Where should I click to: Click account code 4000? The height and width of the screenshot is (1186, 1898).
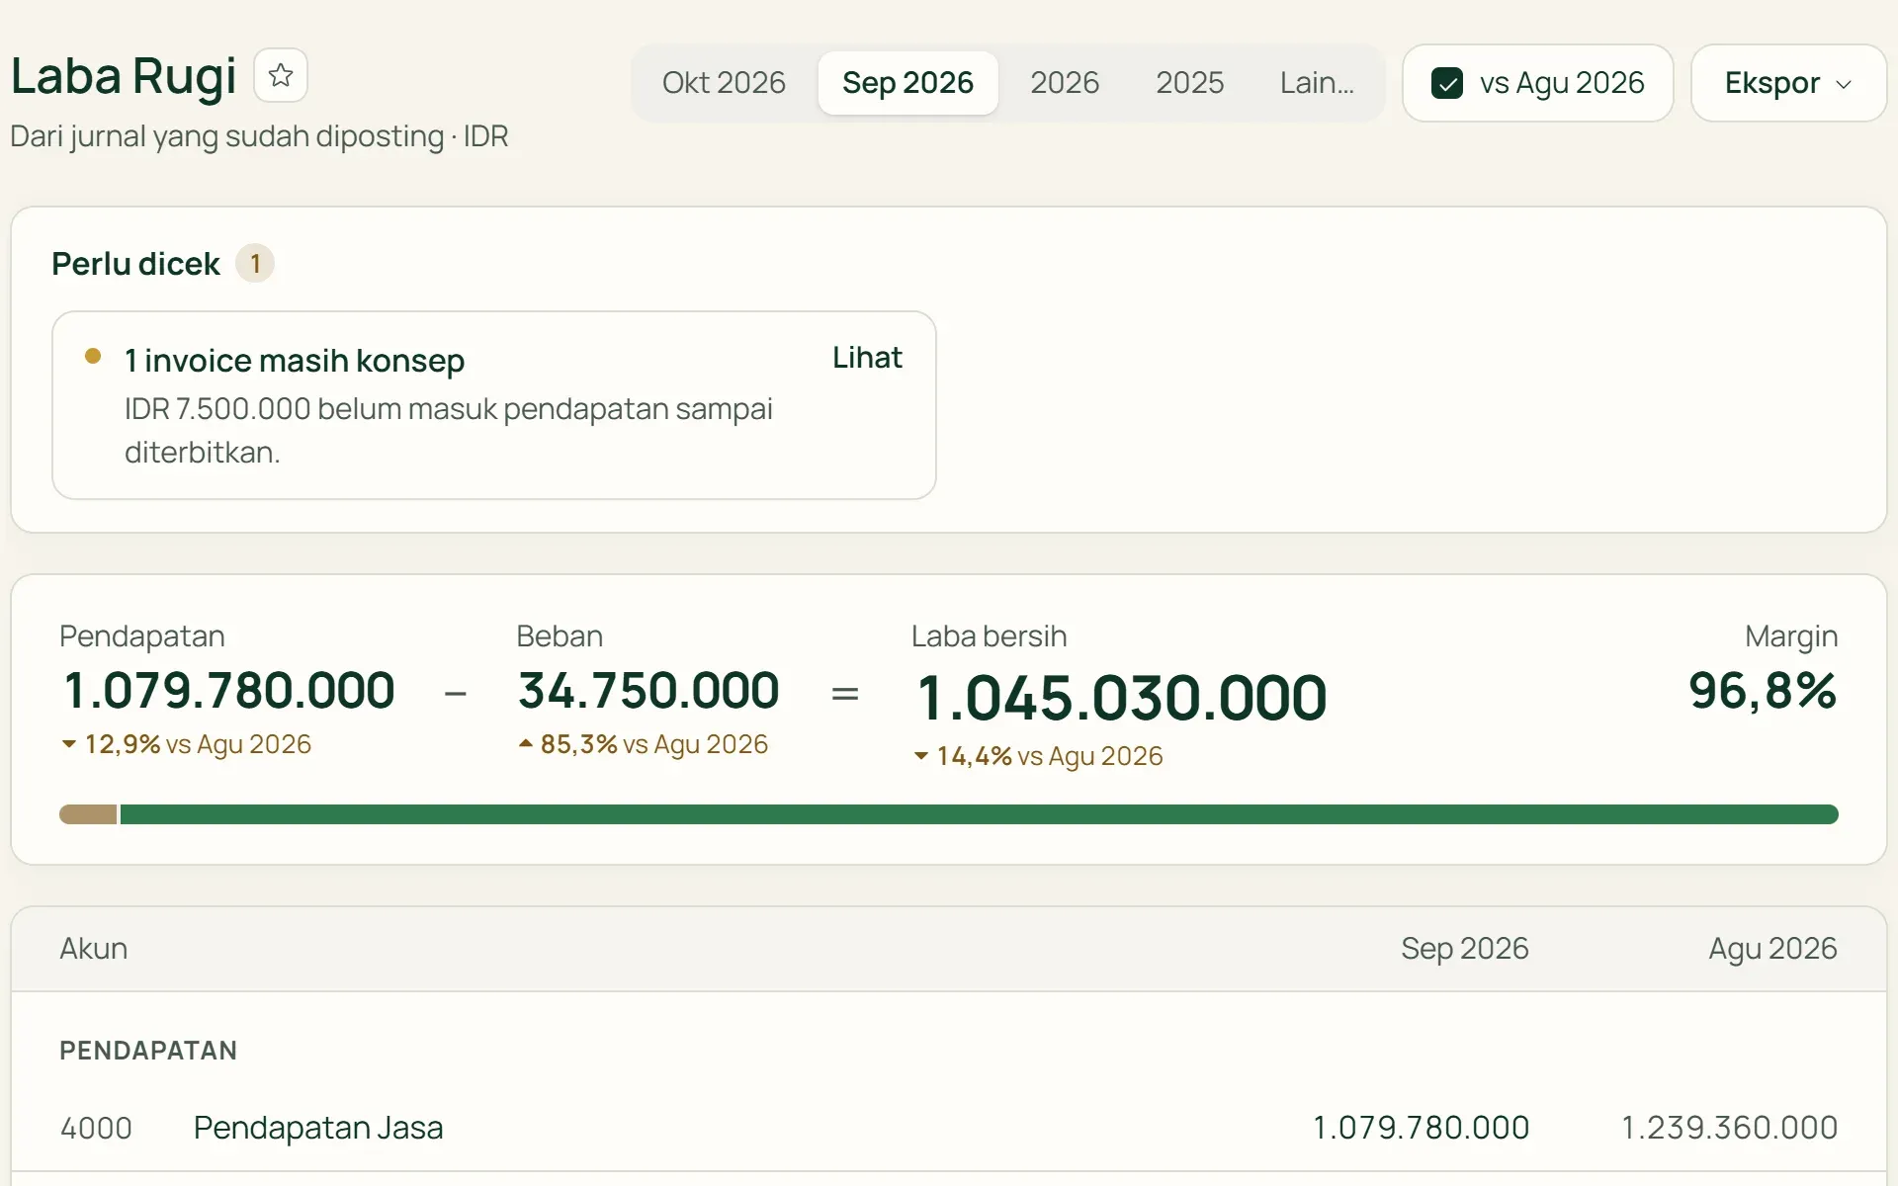[96, 1128]
